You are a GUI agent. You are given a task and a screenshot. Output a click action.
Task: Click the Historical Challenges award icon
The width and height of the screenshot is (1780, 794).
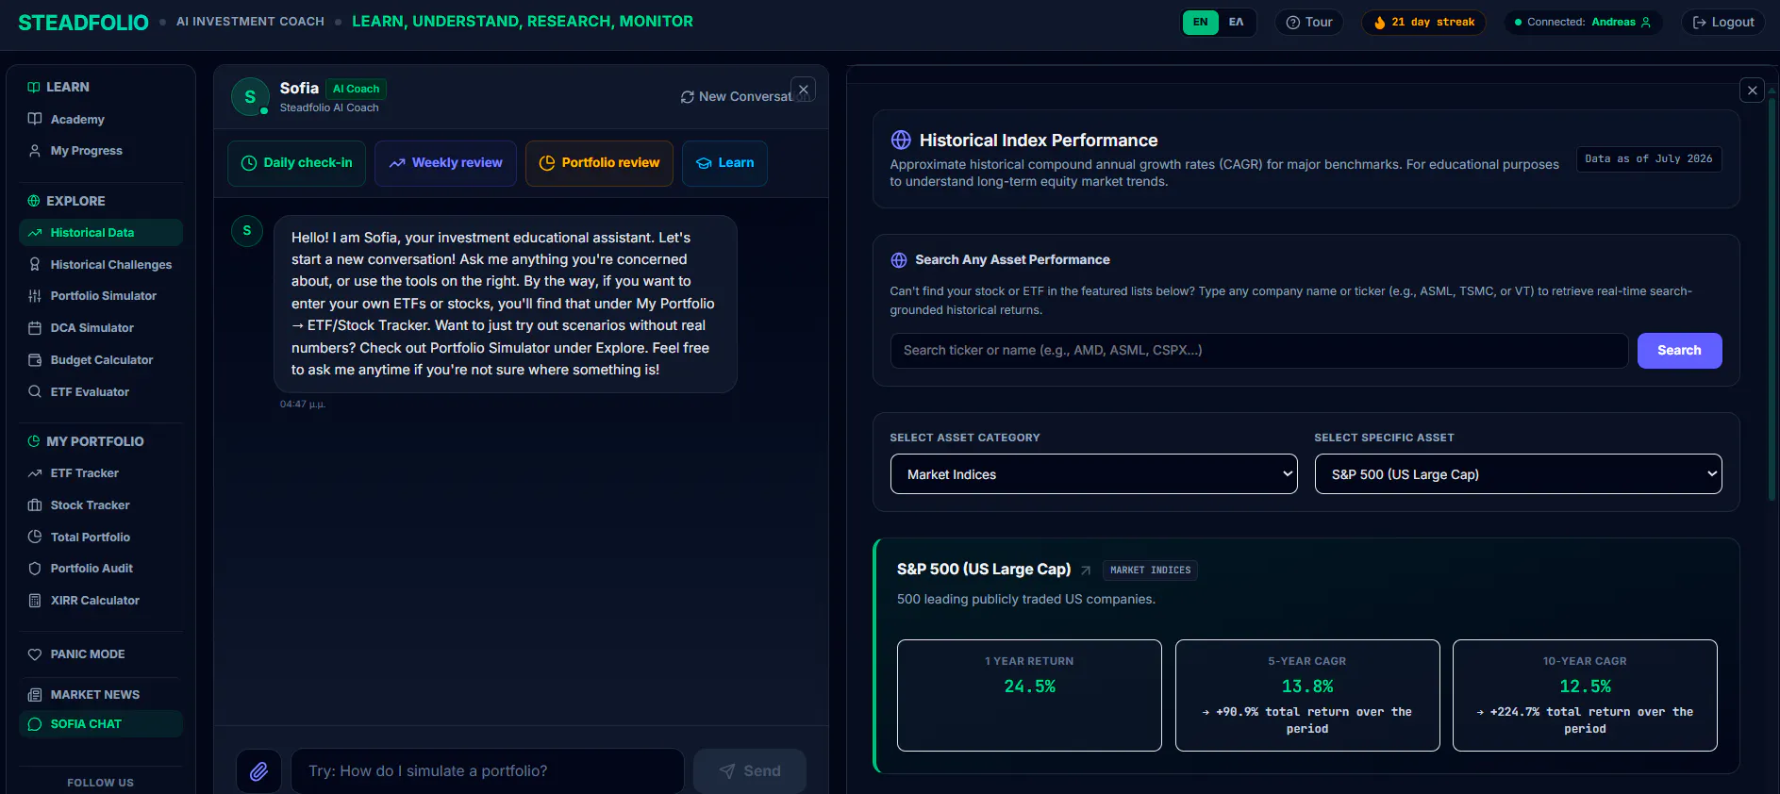(x=35, y=265)
